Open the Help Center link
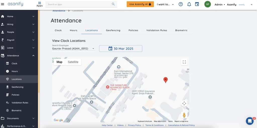The image size is (257, 128). point(107,125)
